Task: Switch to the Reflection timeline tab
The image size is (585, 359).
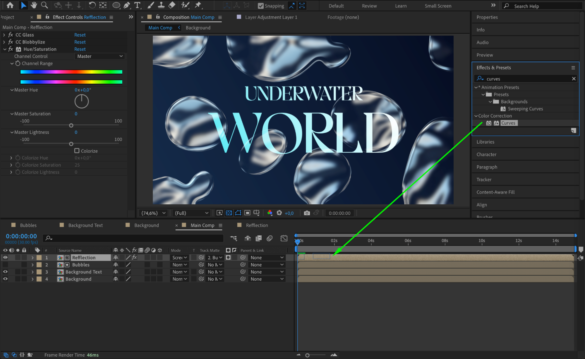Action: click(x=256, y=225)
